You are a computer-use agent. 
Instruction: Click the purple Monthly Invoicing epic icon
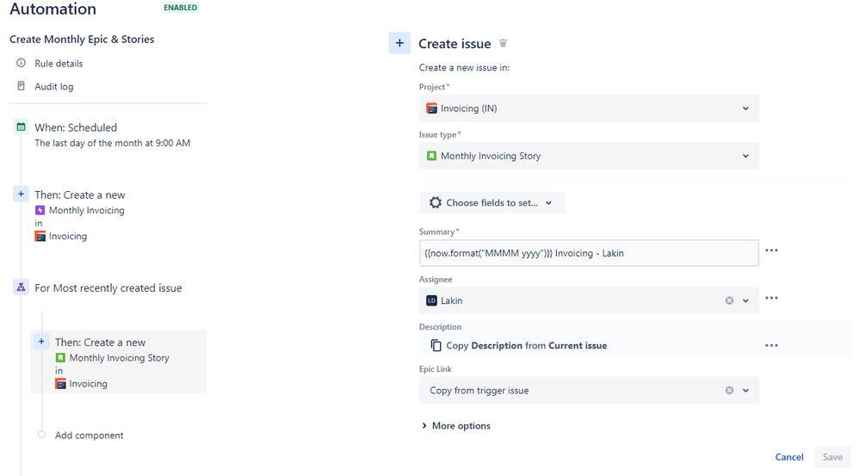(x=40, y=210)
